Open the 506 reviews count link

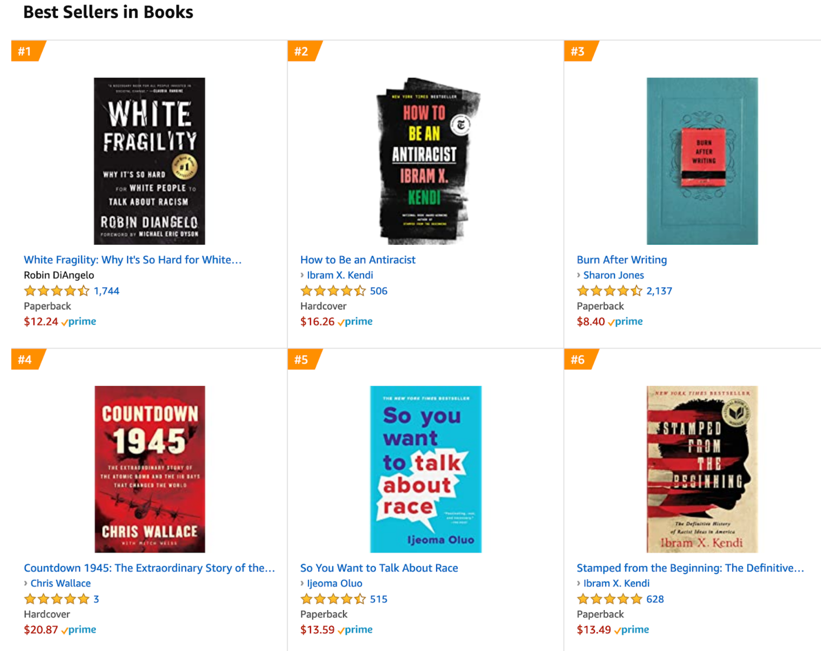(378, 291)
